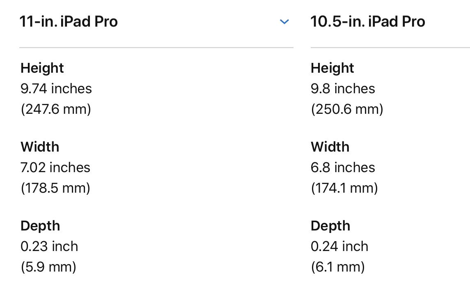Screen dimensions: 470x281
Task: Click the (178.5 mm) width measurement
Action: [x=55, y=188]
